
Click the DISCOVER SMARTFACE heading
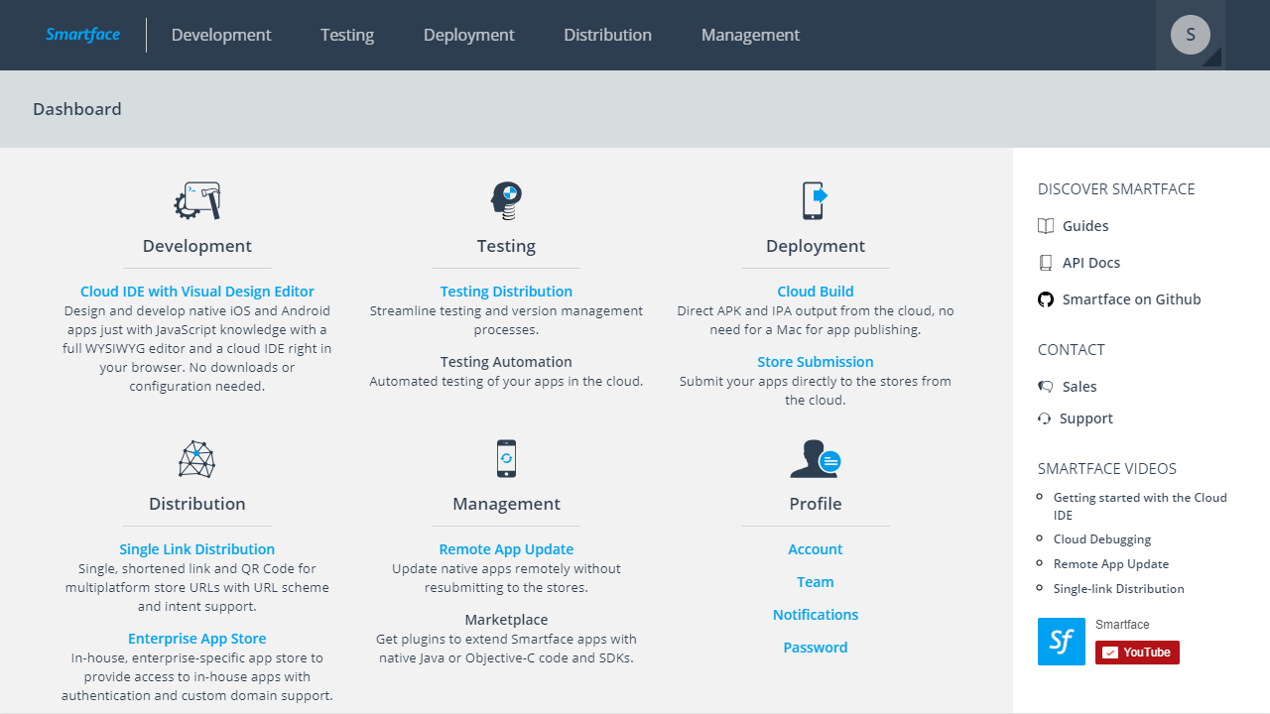click(x=1116, y=189)
